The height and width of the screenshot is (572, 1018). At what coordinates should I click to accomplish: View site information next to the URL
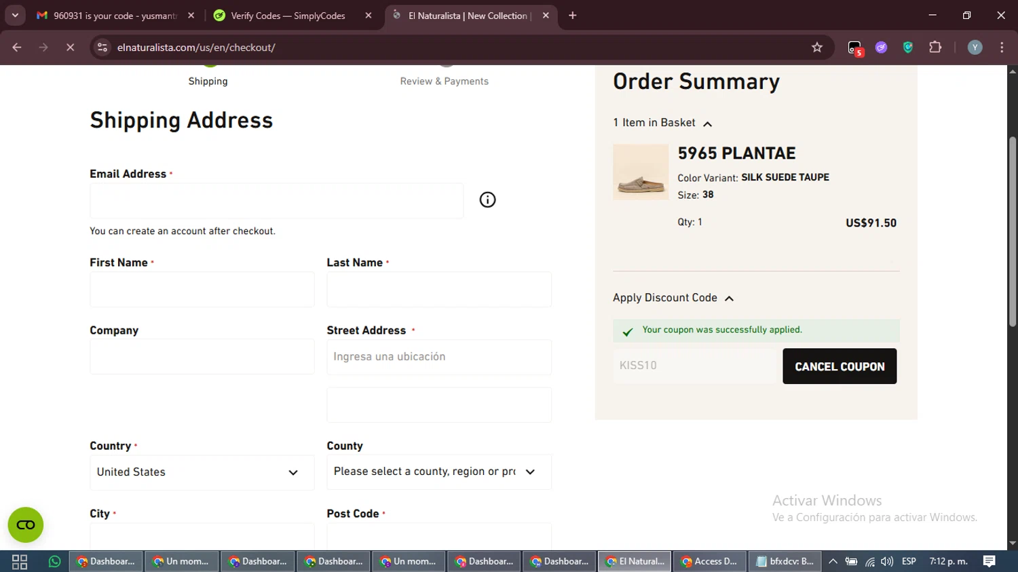pos(102,47)
